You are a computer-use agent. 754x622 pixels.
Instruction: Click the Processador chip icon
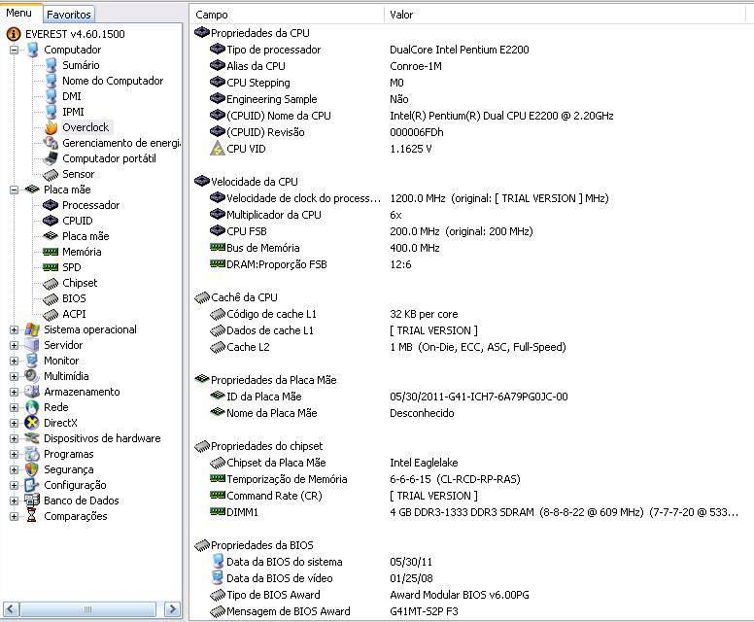(51, 205)
